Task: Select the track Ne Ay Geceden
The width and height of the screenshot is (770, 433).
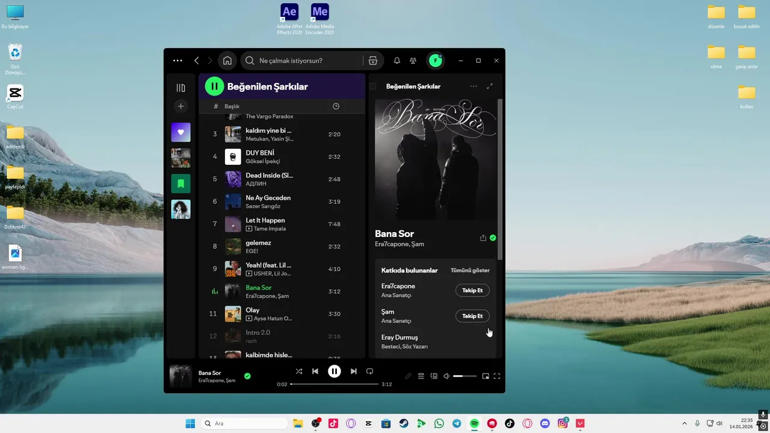Action: pyautogui.click(x=282, y=202)
